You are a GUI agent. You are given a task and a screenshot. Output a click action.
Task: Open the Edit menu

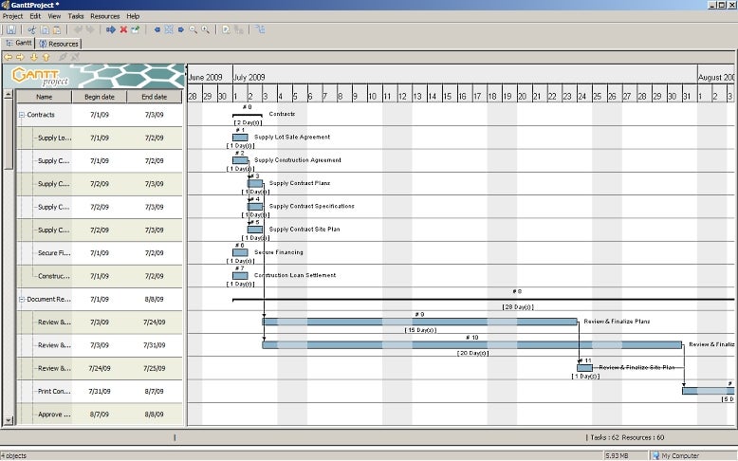coord(35,16)
